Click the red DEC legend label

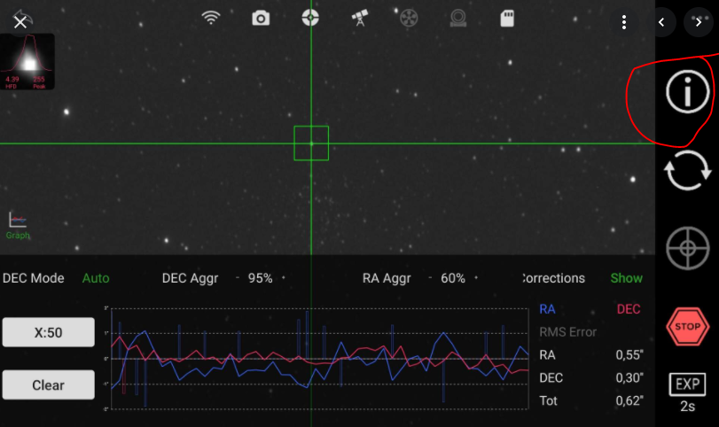(629, 309)
